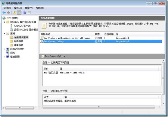Open the 帮助(H) menu
The width and height of the screenshot is (168, 117).
tap(39, 8)
